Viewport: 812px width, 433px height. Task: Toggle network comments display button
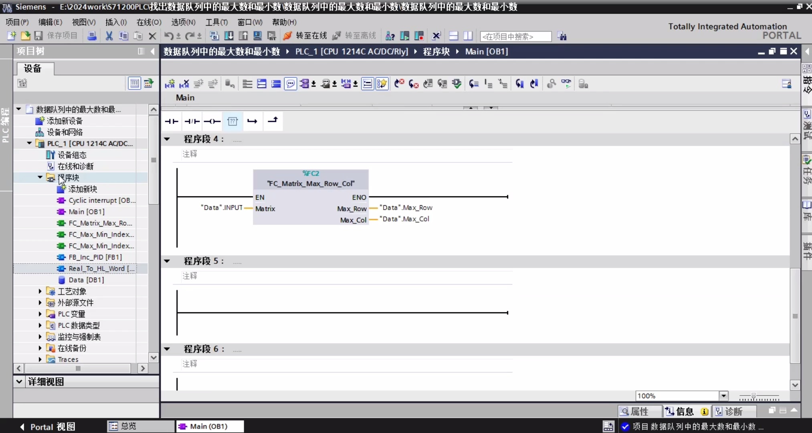pyautogui.click(x=291, y=84)
